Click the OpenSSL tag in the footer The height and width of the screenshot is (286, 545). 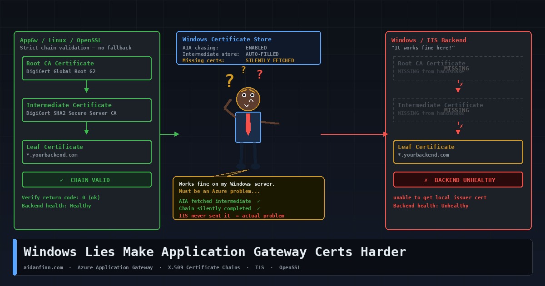click(x=290, y=267)
